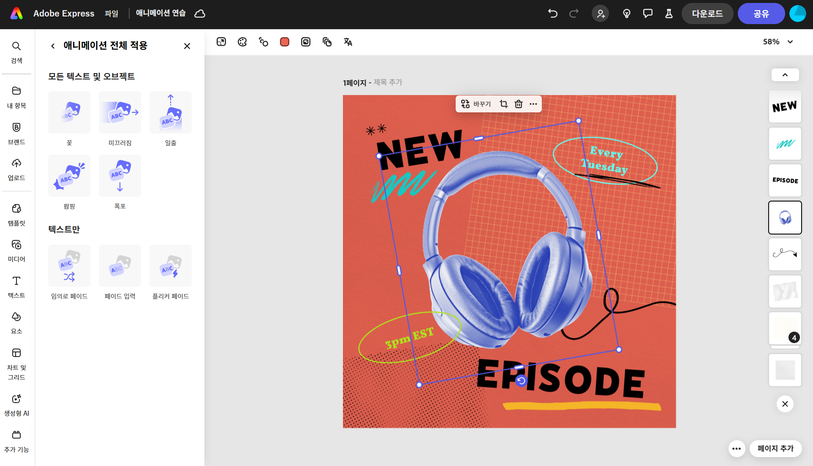Go back using animation panel chevron
Screen dimensions: 813x466
53,46
